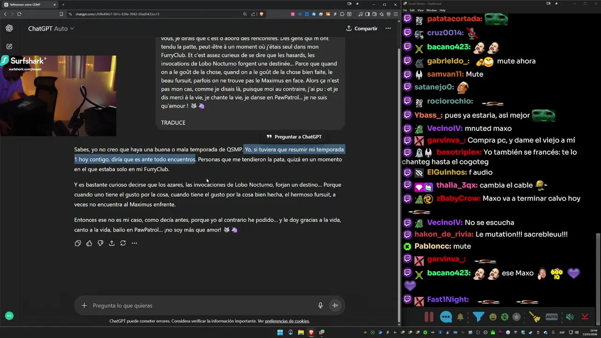Open blue filter funnel in Social Stream
601x338 pixels.
click(478, 317)
